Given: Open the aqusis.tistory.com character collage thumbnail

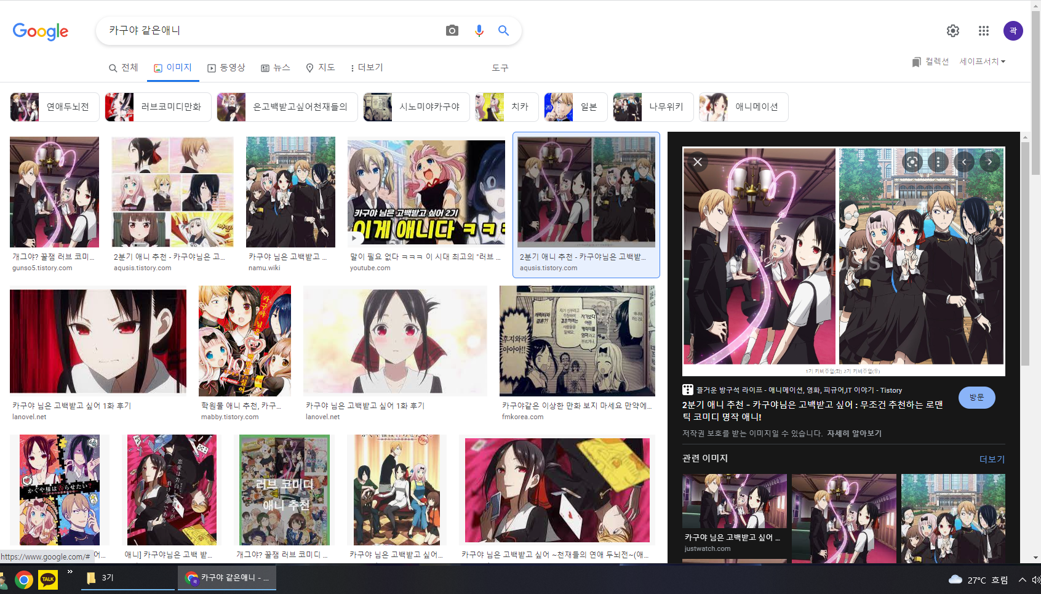Looking at the screenshot, I should coord(173,192).
